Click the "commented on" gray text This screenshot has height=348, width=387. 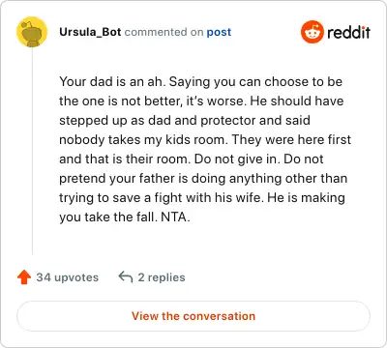point(164,32)
